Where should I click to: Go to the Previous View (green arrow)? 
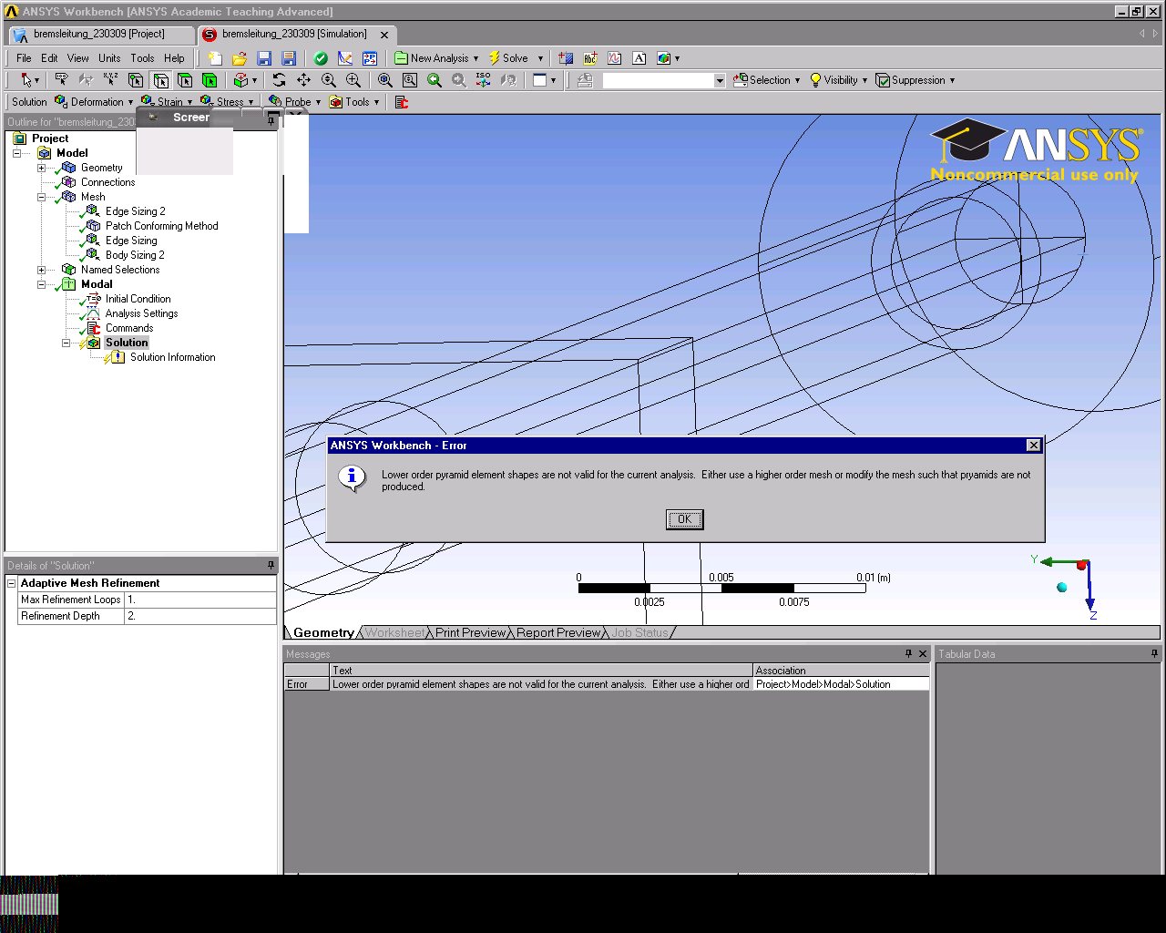coord(435,80)
